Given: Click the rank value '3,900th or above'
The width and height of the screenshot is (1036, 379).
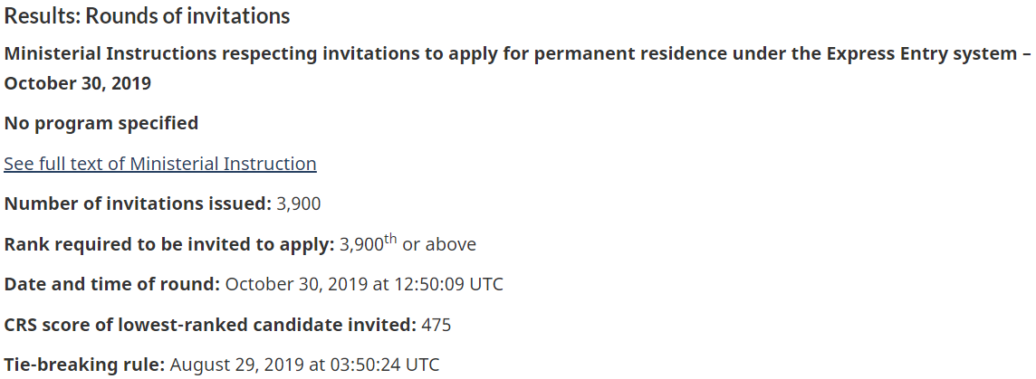Looking at the screenshot, I should [408, 244].
